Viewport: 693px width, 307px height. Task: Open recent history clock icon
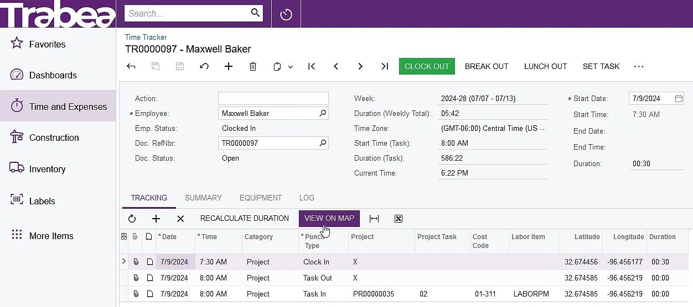[x=286, y=14]
